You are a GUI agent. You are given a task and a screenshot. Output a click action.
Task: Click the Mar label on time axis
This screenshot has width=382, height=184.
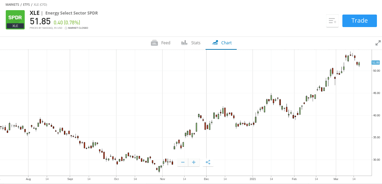pyautogui.click(x=336, y=179)
